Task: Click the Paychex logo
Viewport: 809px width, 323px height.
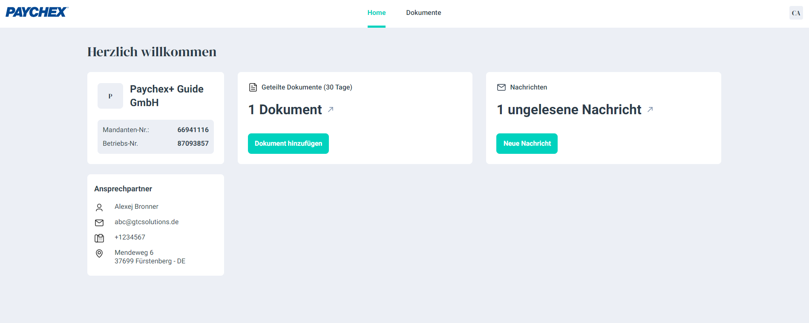Action: coord(37,12)
